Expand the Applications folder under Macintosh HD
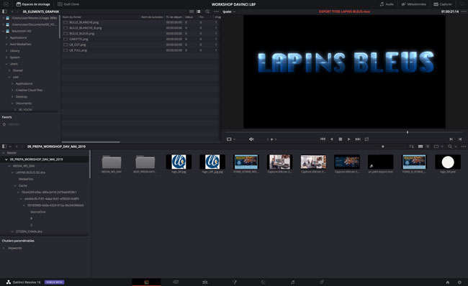The width and height of the screenshot is (468, 286). click(x=6, y=37)
